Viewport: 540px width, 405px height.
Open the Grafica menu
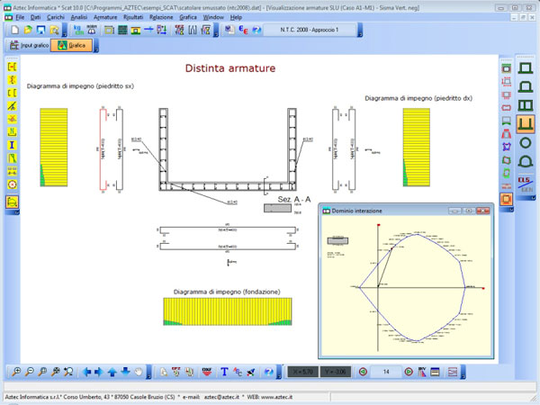(x=188, y=17)
